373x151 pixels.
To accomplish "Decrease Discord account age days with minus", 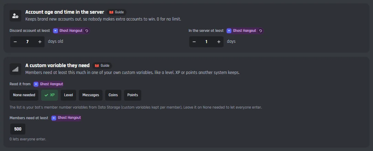I will (x=15, y=42).
